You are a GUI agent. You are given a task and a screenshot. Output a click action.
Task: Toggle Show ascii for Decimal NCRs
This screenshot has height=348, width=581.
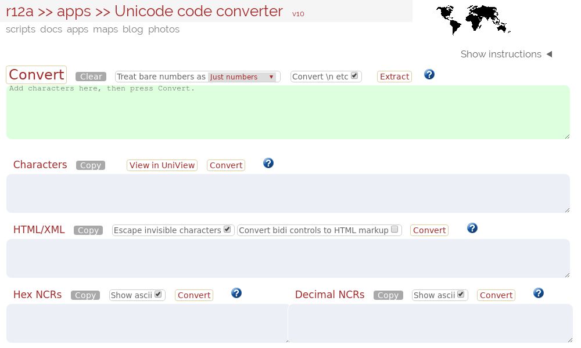point(461,294)
